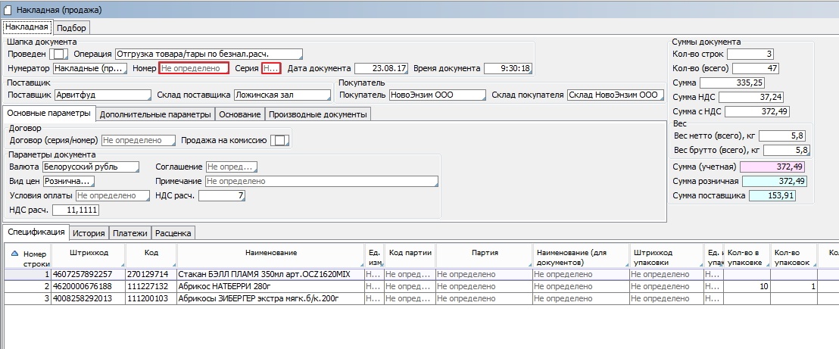Go to the История tab
The image size is (839, 349).
(89, 232)
